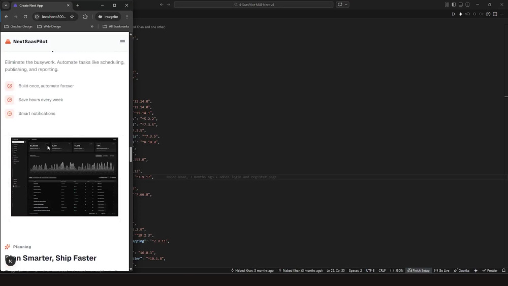Viewport: 508px width, 286px height.
Task: Reload the localhost page
Action: click(x=25, y=17)
